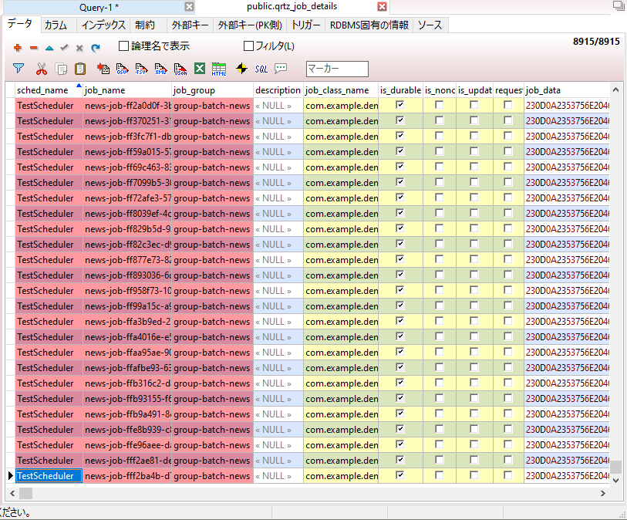Click the Excel export icon
Viewport: 627px width, 520px height.
pyautogui.click(x=199, y=69)
